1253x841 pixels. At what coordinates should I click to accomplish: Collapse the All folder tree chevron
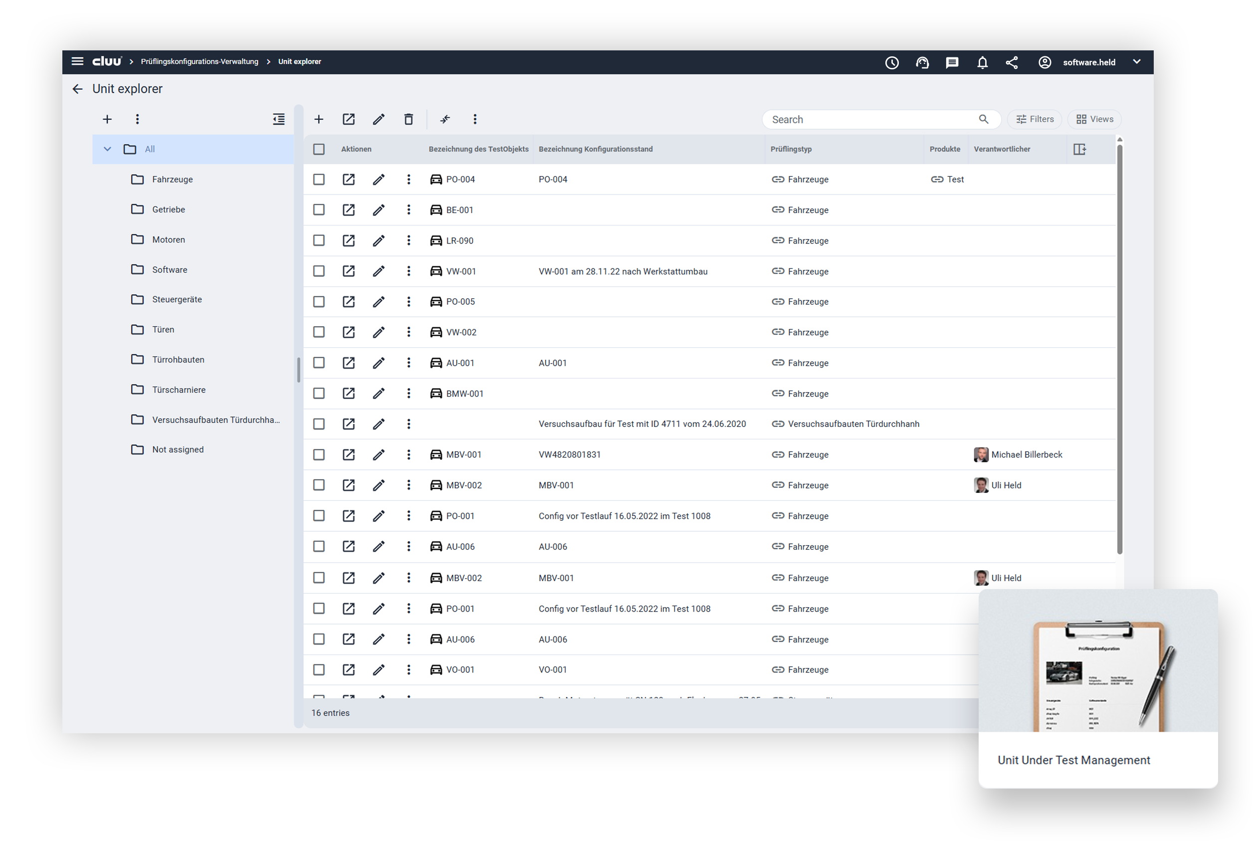(107, 149)
